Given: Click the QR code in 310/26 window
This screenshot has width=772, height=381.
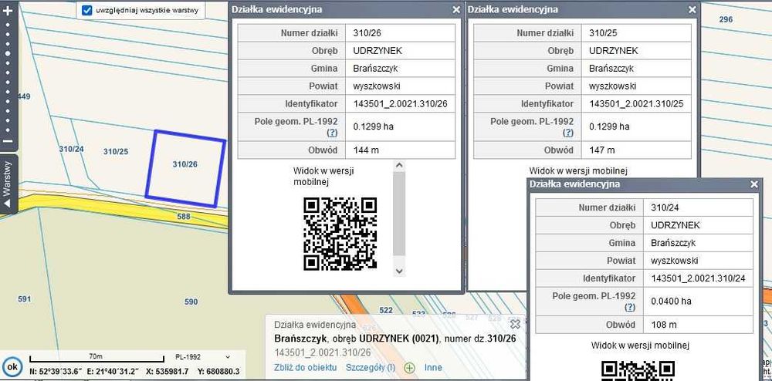Looking at the screenshot, I should click(340, 234).
